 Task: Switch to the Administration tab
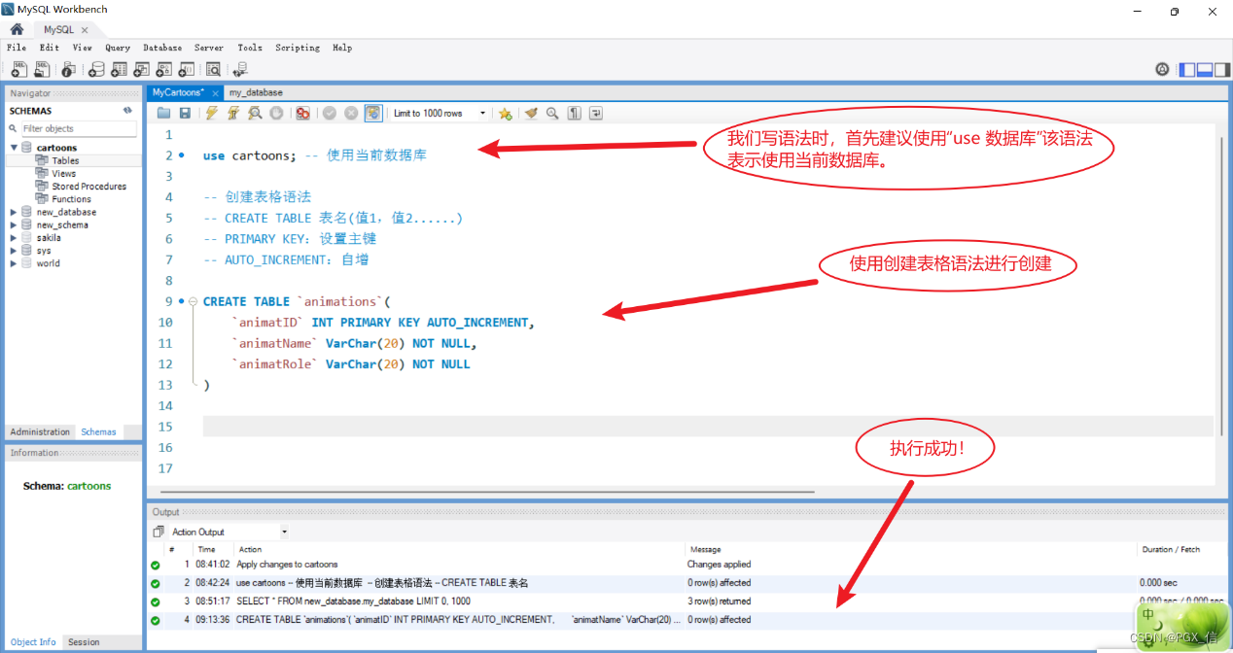point(40,431)
